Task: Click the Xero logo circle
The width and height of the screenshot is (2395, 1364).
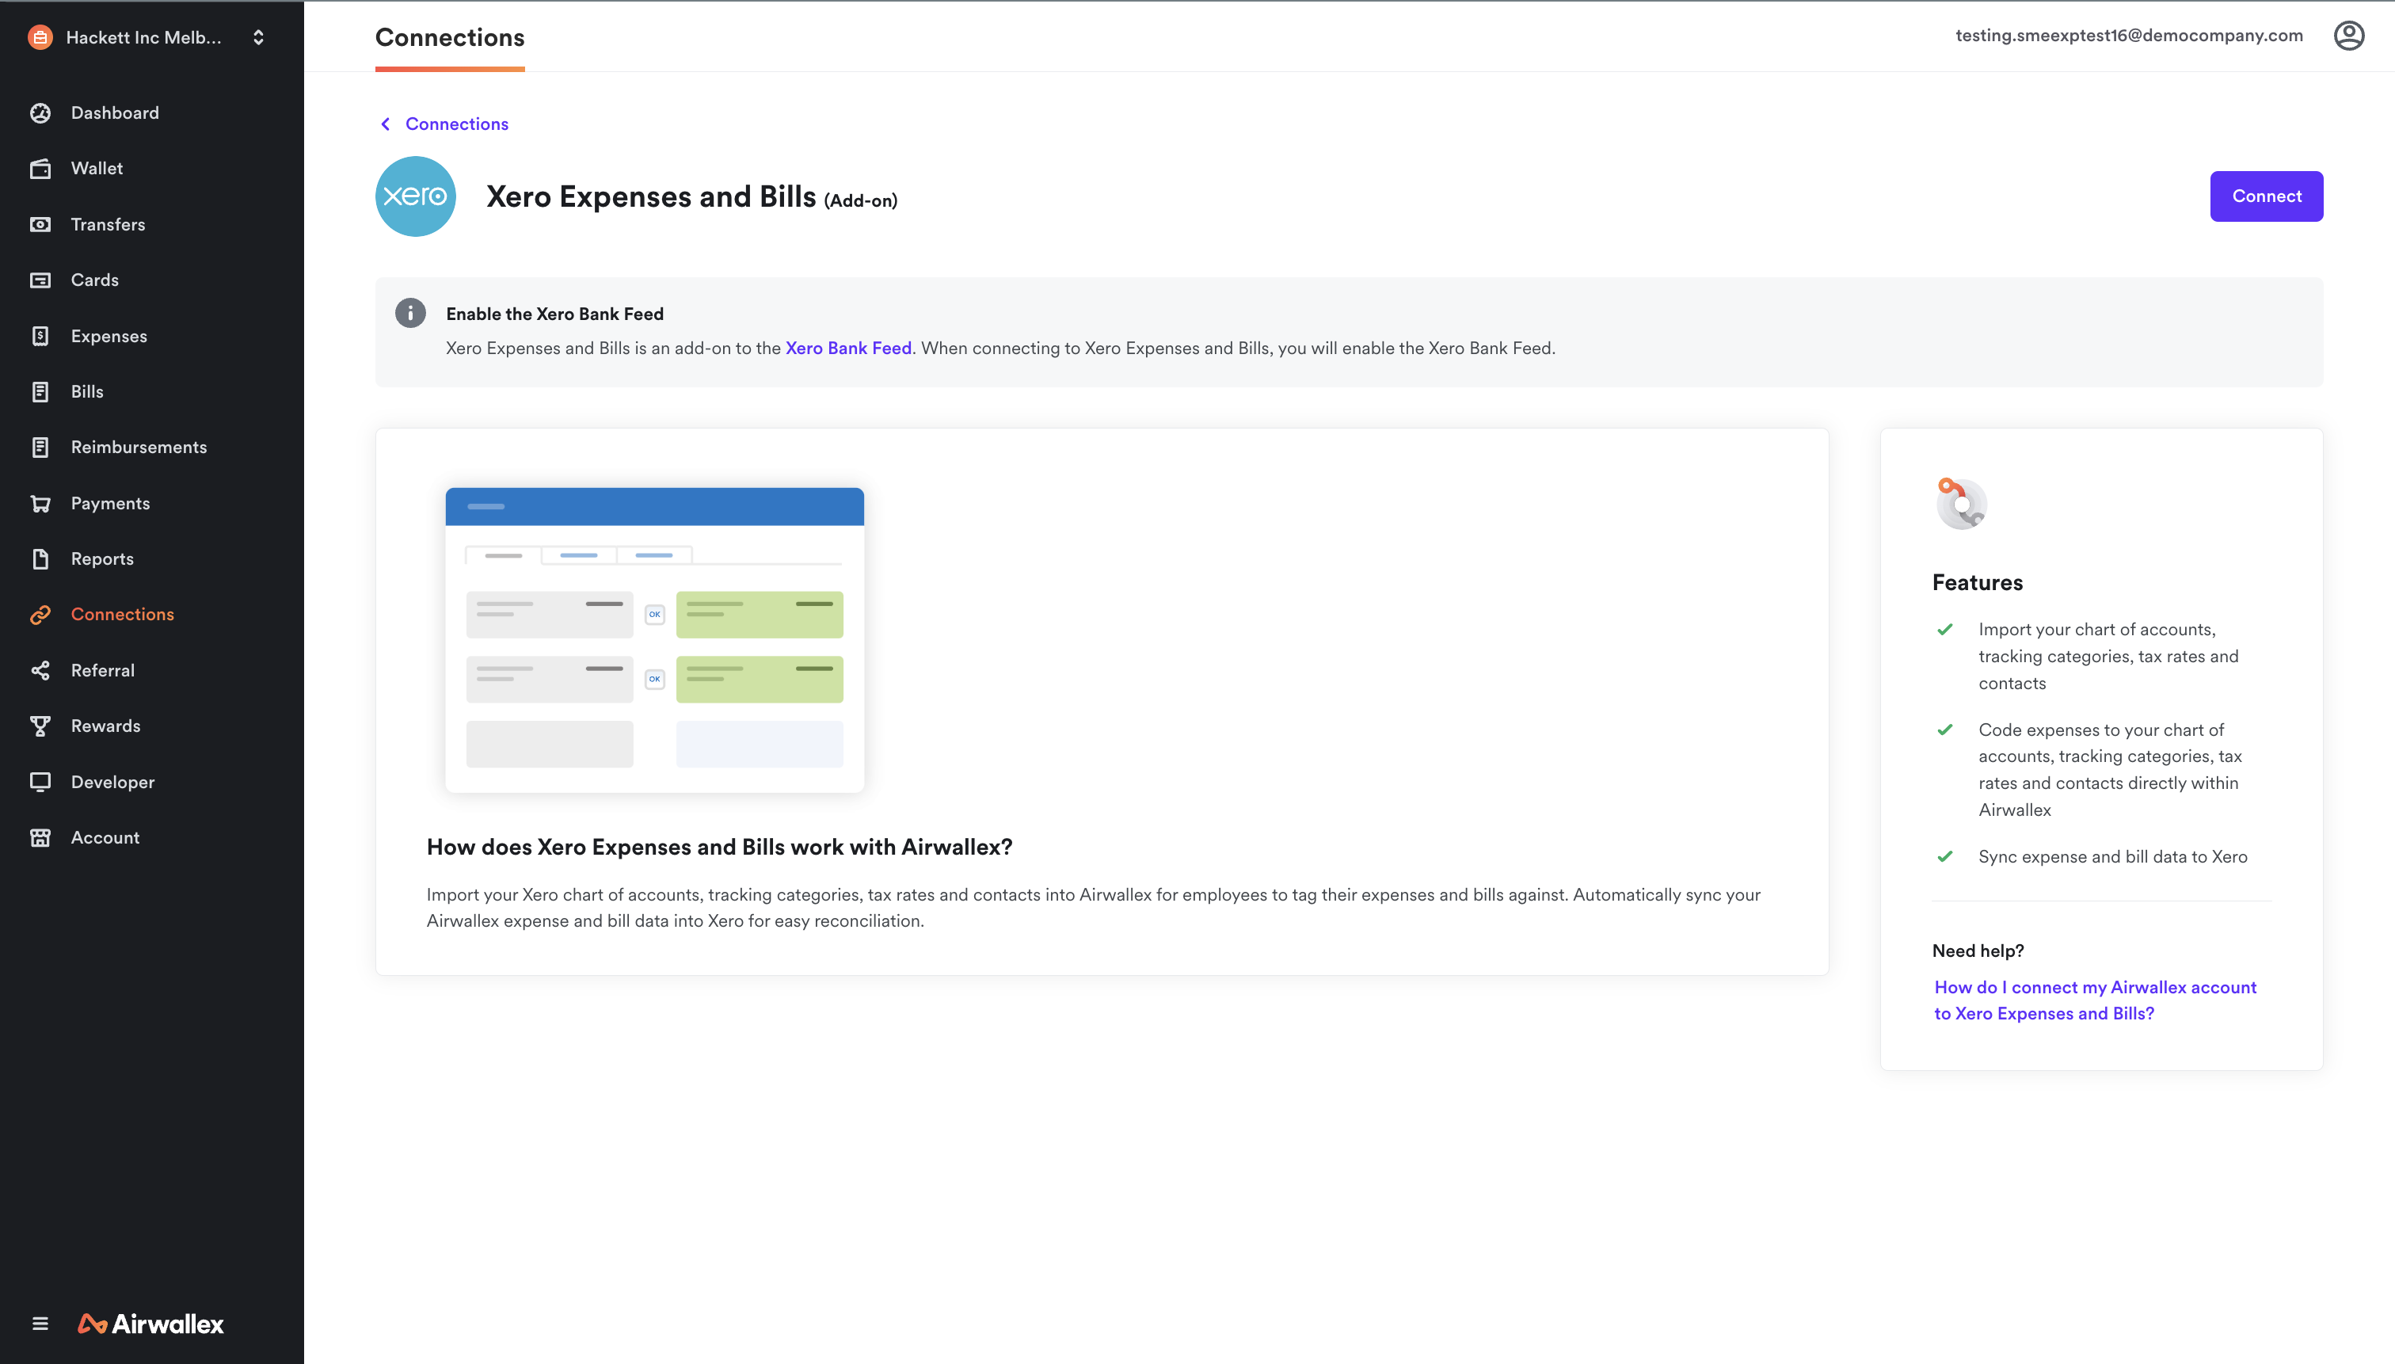Action: (415, 196)
